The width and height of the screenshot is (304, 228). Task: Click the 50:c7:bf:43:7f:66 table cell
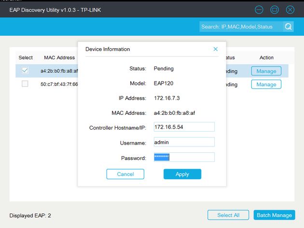click(59, 84)
